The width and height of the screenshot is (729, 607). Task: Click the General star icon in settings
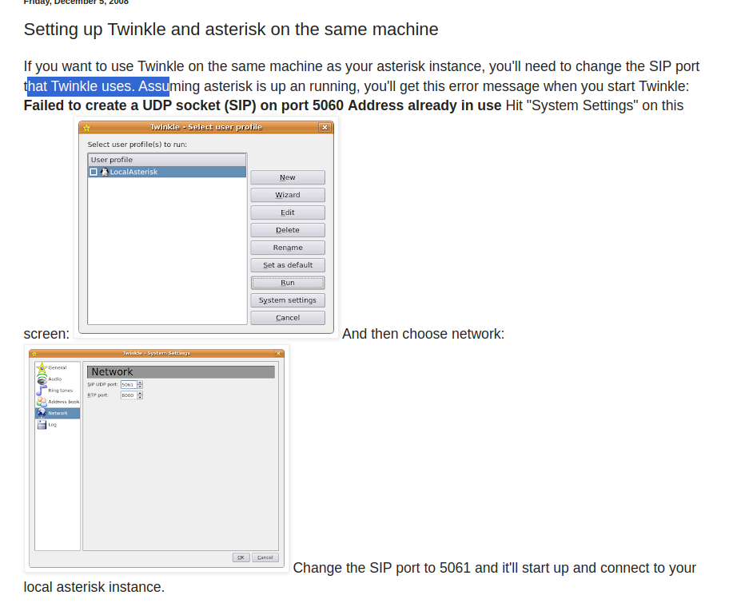click(x=42, y=368)
